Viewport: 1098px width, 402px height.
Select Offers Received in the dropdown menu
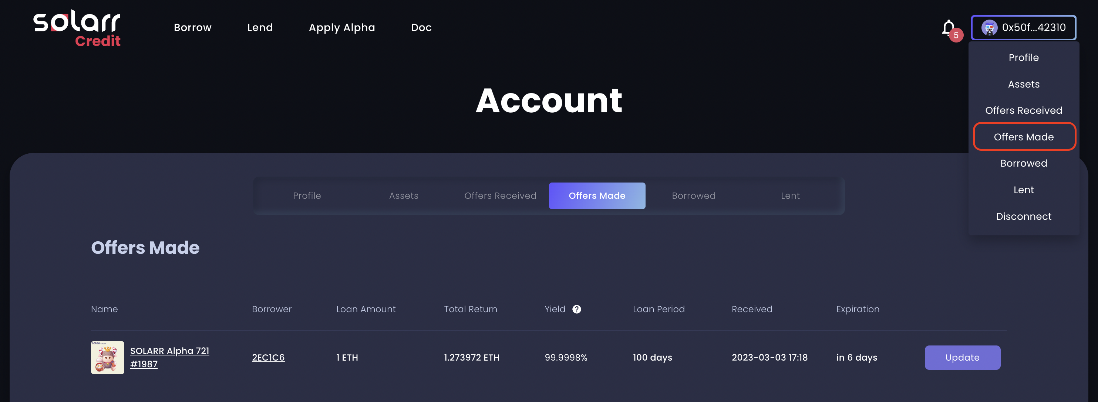[1023, 110]
